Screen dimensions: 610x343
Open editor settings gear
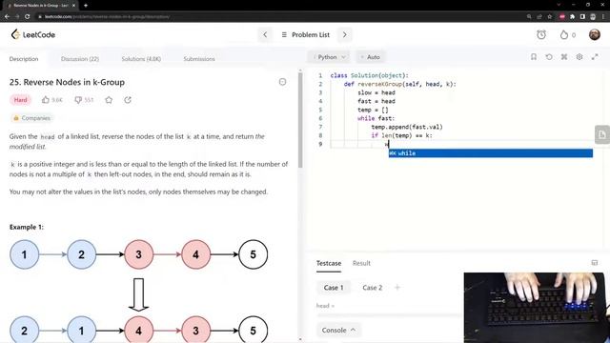coord(579,57)
